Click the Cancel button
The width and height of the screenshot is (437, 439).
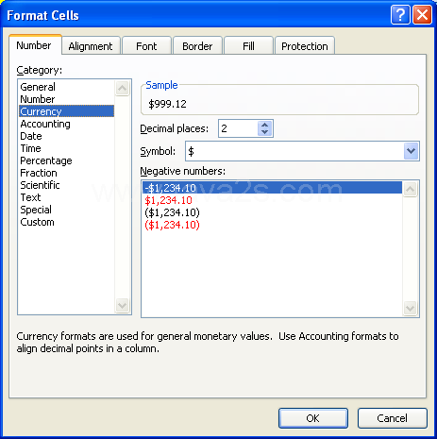(x=393, y=418)
